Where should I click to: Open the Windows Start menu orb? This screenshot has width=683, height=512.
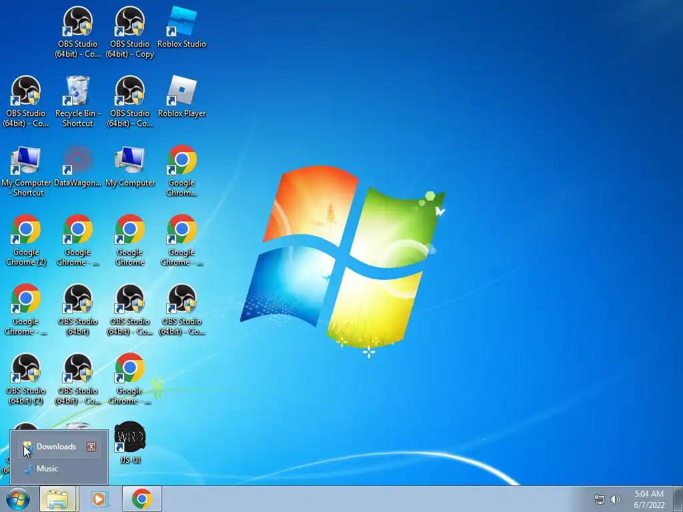pyautogui.click(x=18, y=499)
